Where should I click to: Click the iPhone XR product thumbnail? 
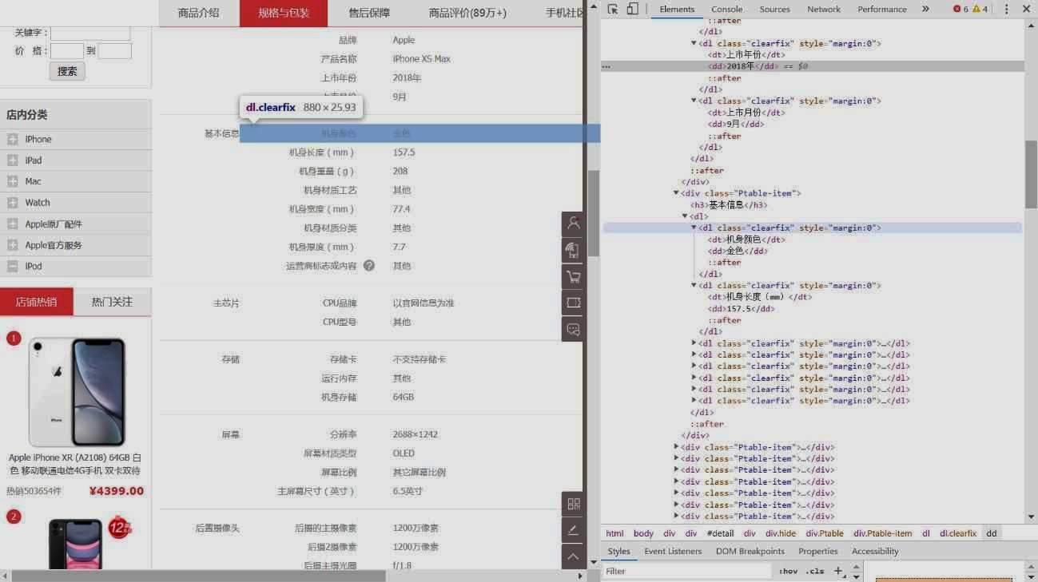coord(77,391)
